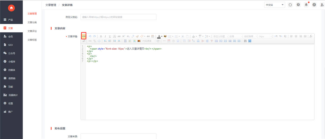Viewport: 325px width, 139px height.
Task: Open 微营销 in sidebar
Action: (x=11, y=78)
